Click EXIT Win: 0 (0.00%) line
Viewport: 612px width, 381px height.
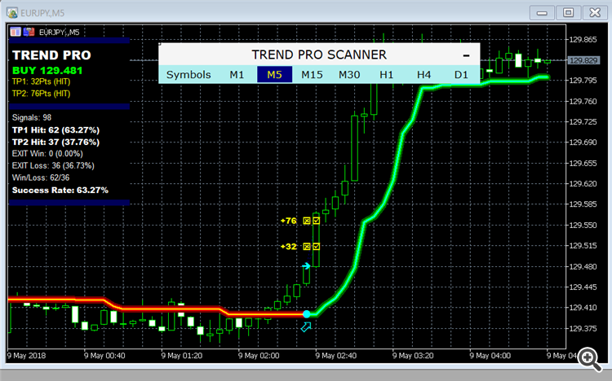(47, 154)
